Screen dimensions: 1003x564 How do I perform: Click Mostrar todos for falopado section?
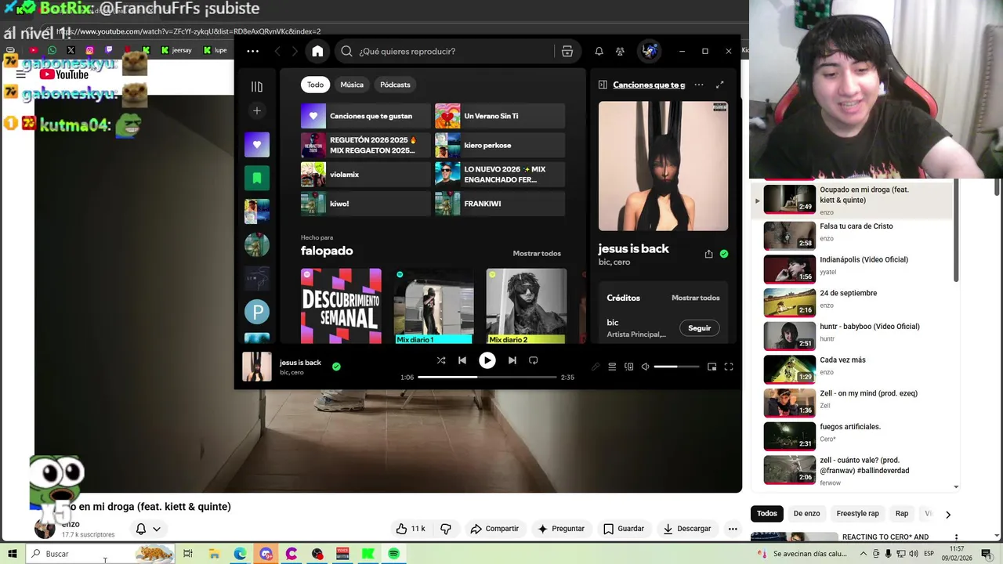pos(537,253)
